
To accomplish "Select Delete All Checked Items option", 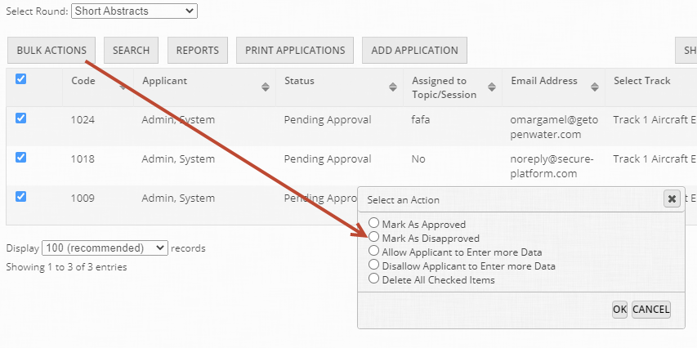I will click(x=374, y=279).
